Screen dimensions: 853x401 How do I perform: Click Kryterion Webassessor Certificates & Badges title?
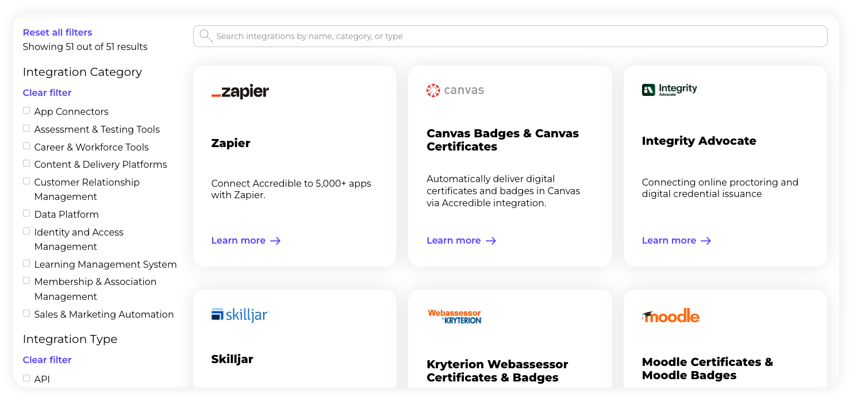click(x=497, y=371)
